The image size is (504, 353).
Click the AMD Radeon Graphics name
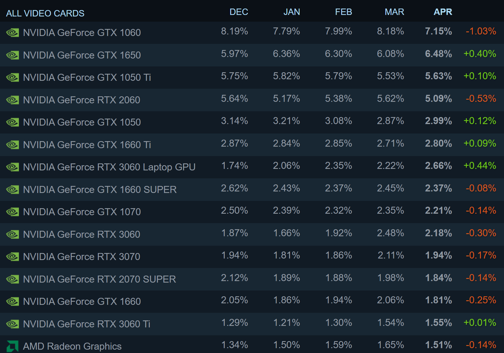72,346
